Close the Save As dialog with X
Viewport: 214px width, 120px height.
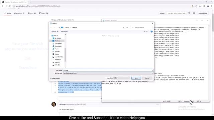click(152, 23)
